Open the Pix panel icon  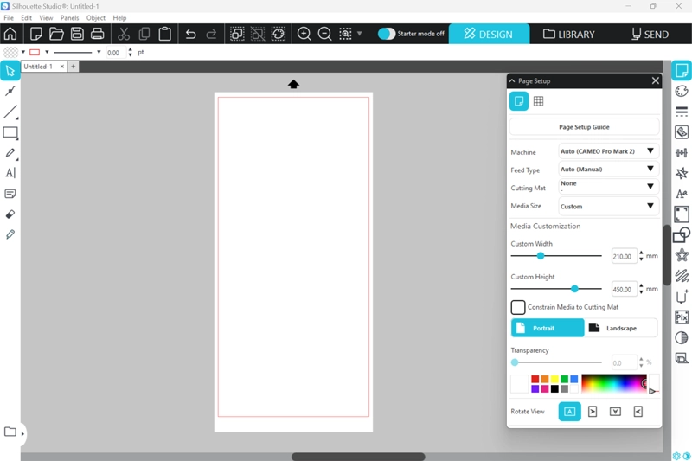pyautogui.click(x=682, y=317)
